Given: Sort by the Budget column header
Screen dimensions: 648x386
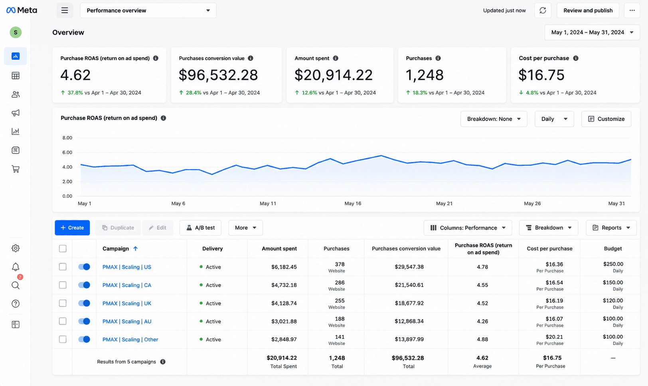Looking at the screenshot, I should [613, 248].
